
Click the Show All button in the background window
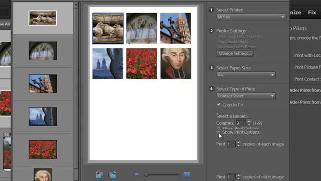point(5,24)
